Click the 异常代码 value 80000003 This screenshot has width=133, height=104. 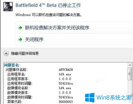(x=66, y=102)
